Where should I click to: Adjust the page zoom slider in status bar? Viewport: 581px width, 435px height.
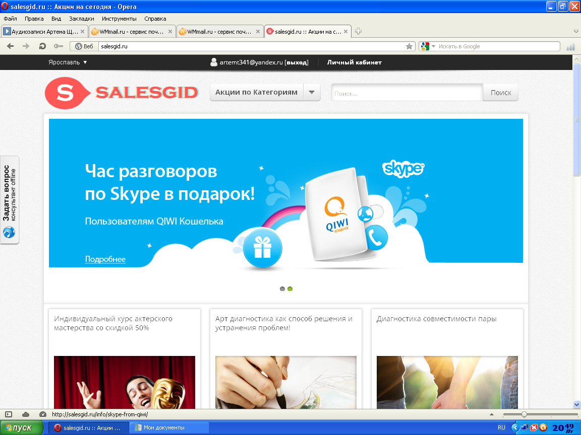[524, 414]
